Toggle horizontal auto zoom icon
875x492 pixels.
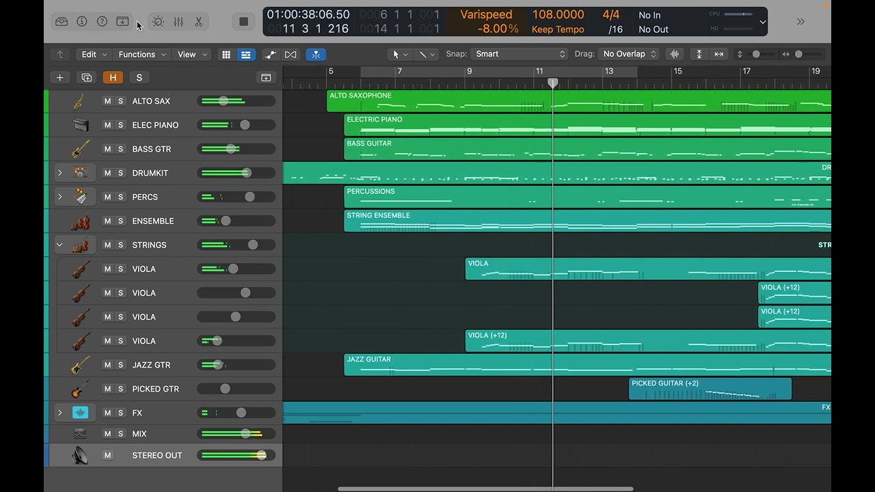tap(718, 54)
